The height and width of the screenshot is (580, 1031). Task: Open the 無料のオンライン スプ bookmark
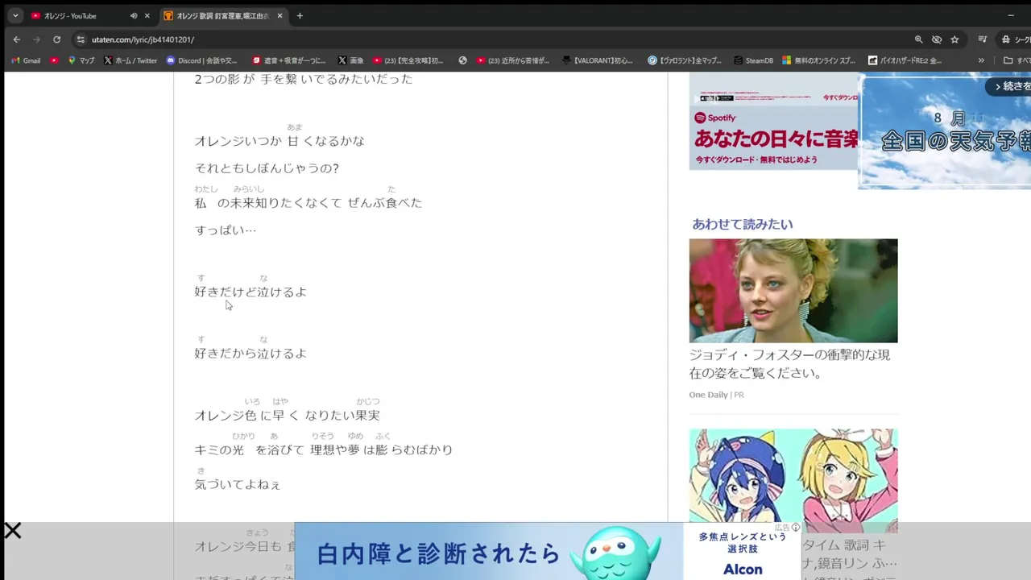point(819,60)
